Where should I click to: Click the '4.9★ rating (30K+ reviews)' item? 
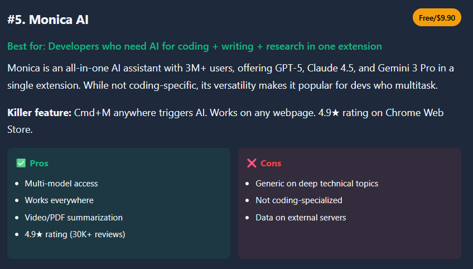[75, 234]
